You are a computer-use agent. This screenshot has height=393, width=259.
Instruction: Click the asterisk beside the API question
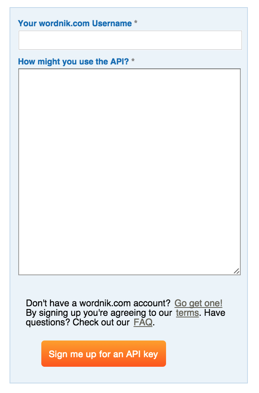click(x=133, y=60)
